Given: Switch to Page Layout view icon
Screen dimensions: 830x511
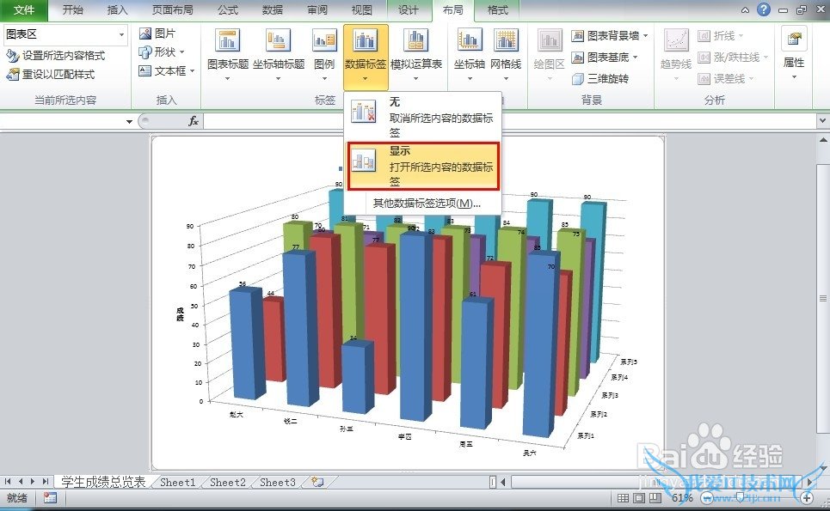Looking at the screenshot, I should pyautogui.click(x=639, y=498).
